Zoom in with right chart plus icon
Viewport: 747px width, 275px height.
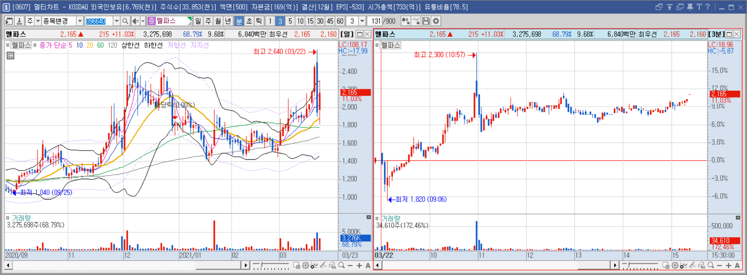(729, 265)
